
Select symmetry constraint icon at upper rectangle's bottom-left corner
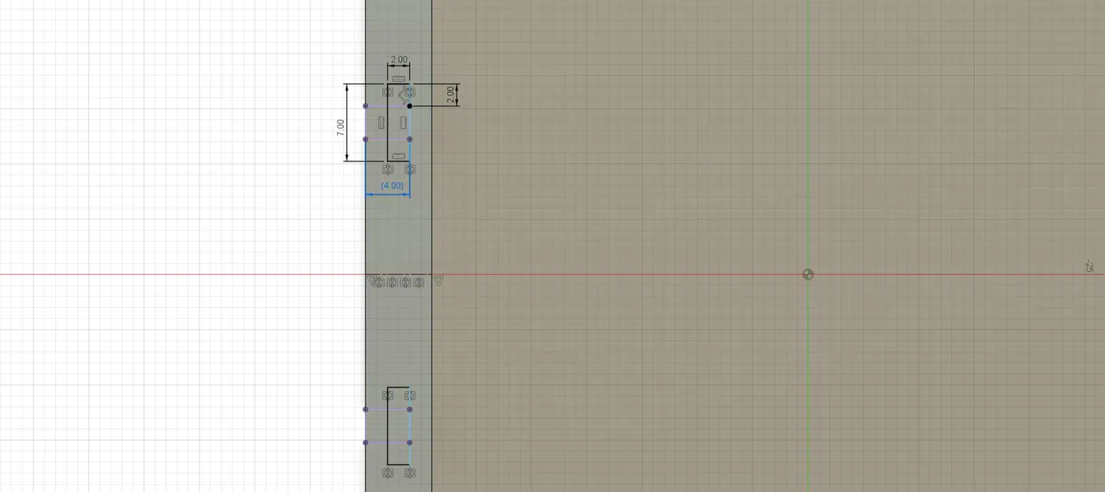[388, 169]
